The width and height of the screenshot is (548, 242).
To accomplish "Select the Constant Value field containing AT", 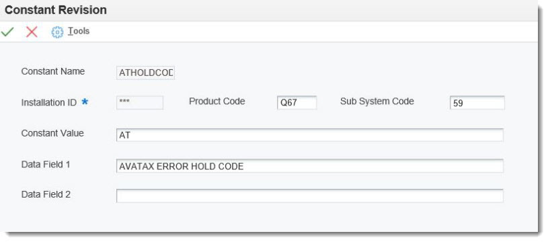I will point(310,135).
